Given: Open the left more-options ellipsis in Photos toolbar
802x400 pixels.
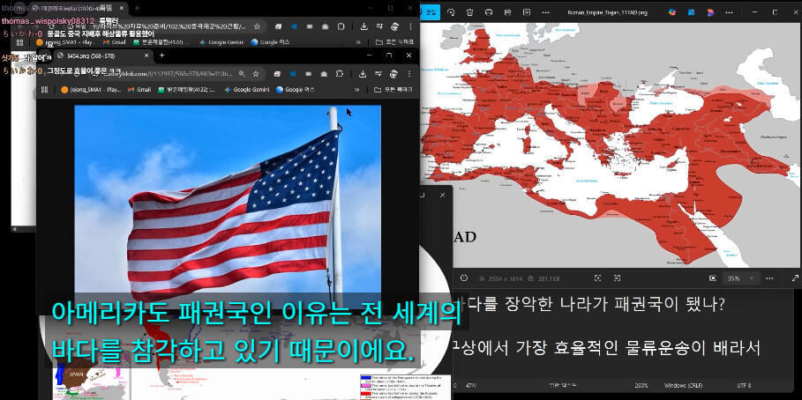Looking at the screenshot, I should click(x=546, y=12).
